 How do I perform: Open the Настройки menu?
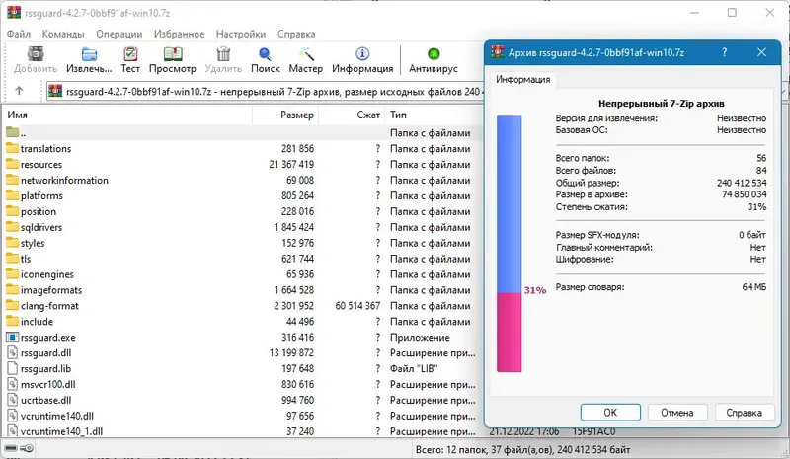tap(241, 34)
